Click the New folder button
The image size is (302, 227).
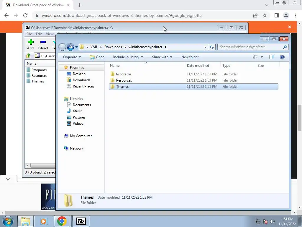pos(190,57)
